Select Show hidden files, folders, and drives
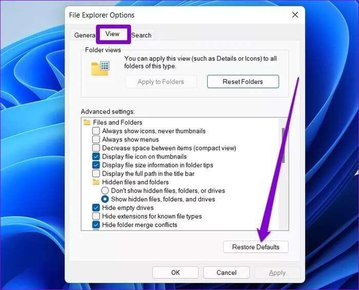 [105, 199]
